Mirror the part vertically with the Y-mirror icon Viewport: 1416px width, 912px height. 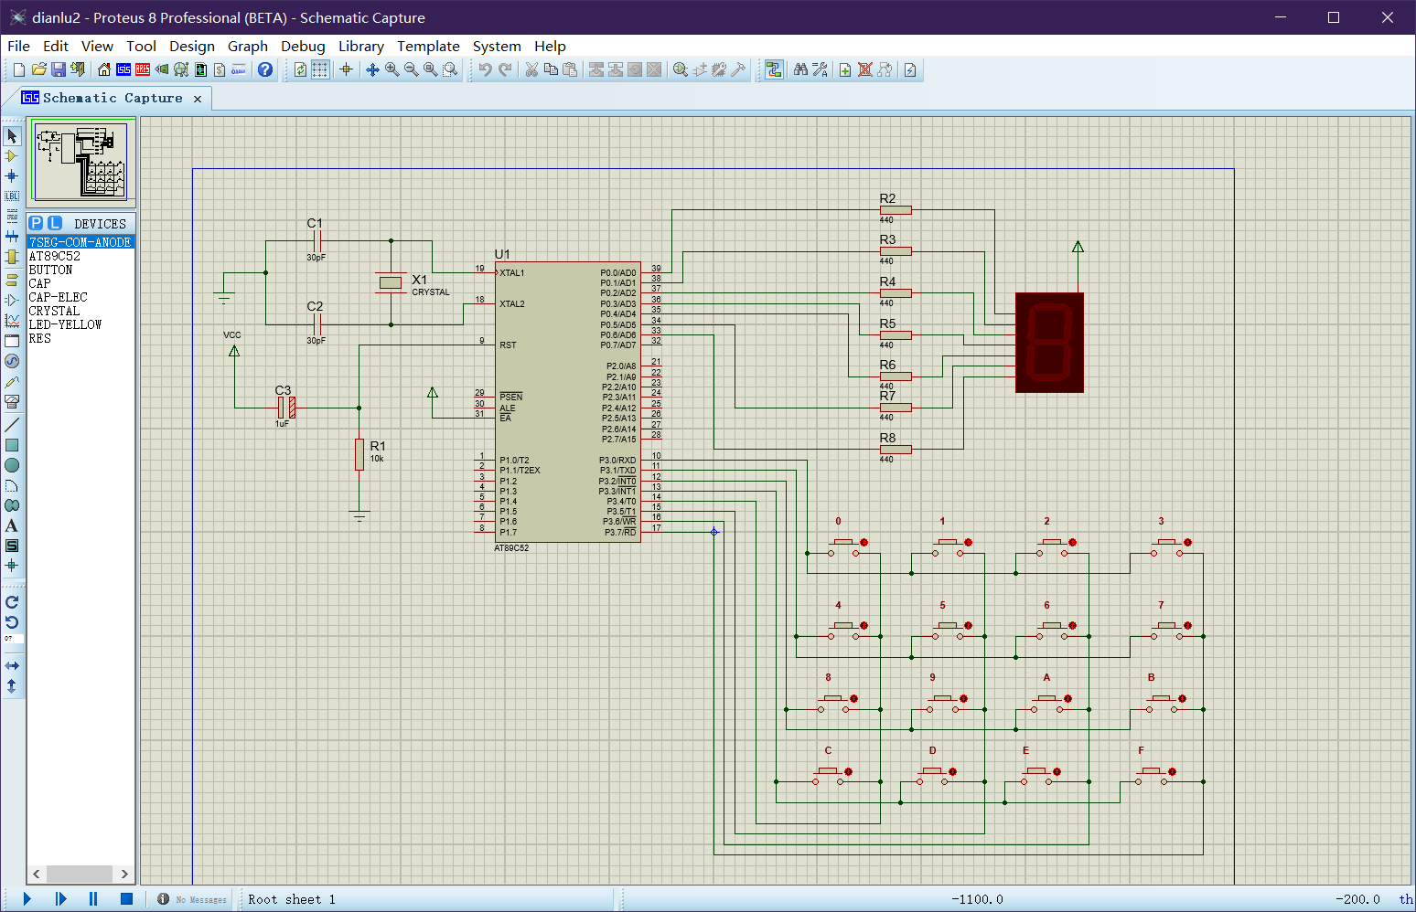click(12, 685)
